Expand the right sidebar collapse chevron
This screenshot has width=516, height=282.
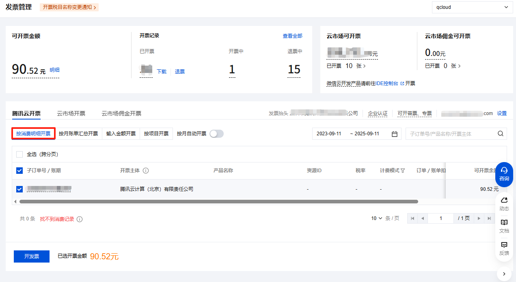[x=504, y=274]
